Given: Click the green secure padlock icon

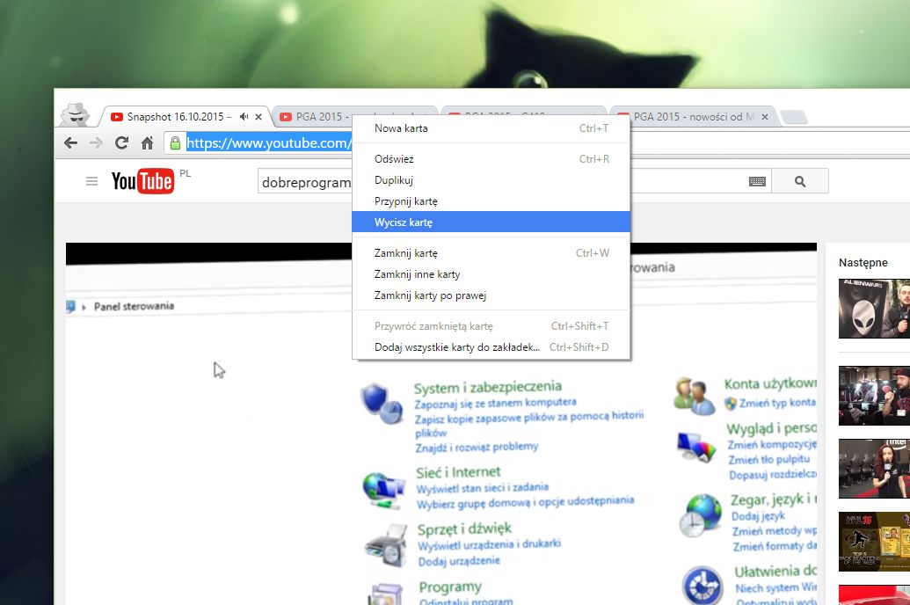Looking at the screenshot, I should click(175, 142).
